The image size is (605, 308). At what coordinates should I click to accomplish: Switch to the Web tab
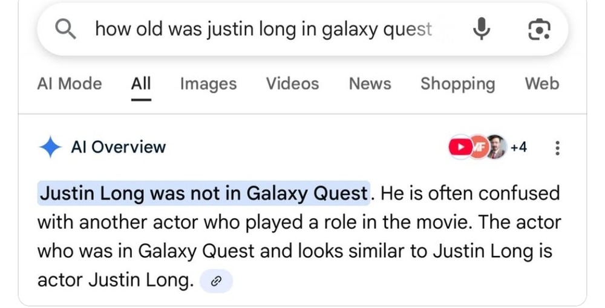(541, 83)
